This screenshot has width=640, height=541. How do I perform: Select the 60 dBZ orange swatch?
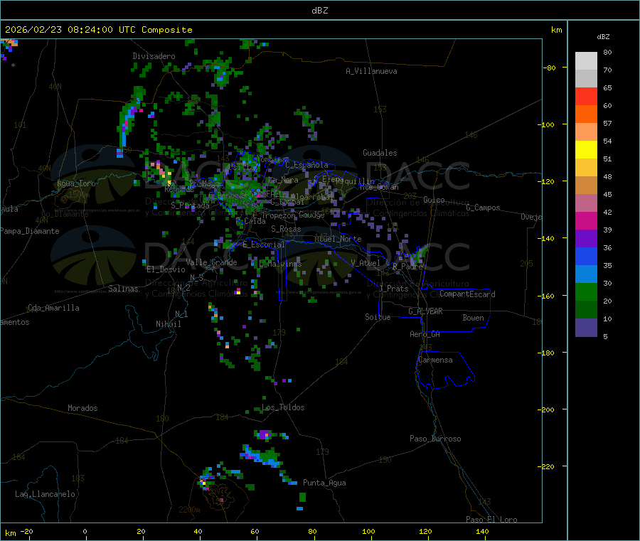(x=586, y=114)
